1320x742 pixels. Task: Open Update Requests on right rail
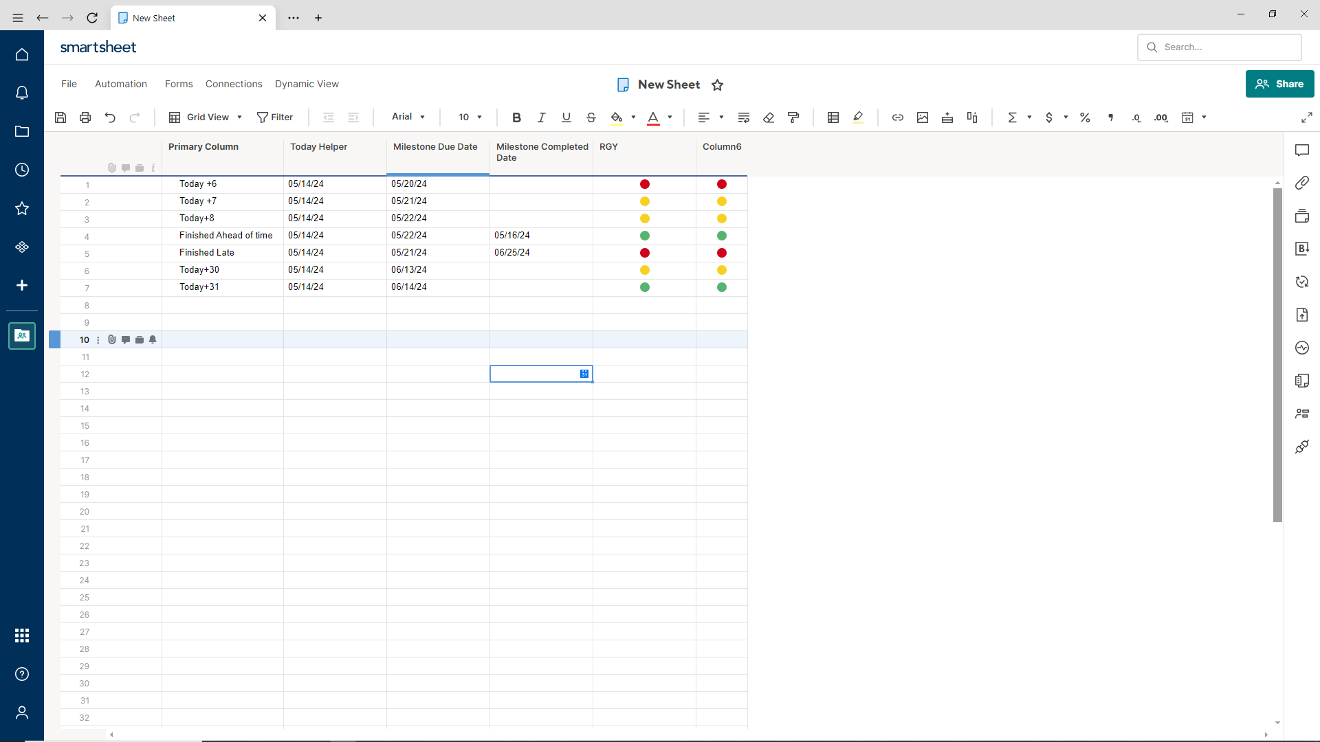point(1302,282)
